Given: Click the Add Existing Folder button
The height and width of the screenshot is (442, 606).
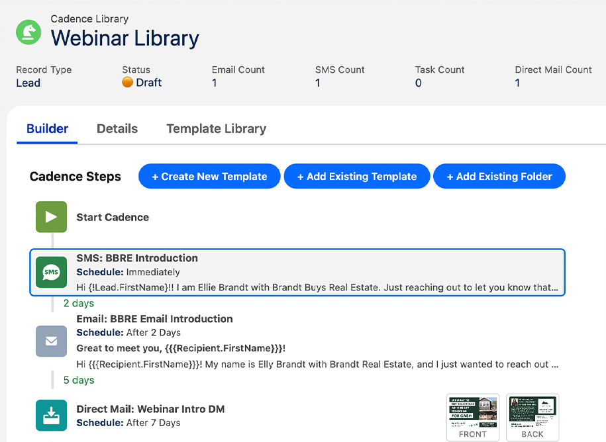Looking at the screenshot, I should click(x=499, y=177).
